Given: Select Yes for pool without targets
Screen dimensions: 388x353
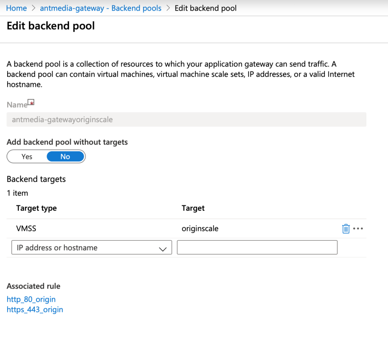Looking at the screenshot, I should 27,157.
